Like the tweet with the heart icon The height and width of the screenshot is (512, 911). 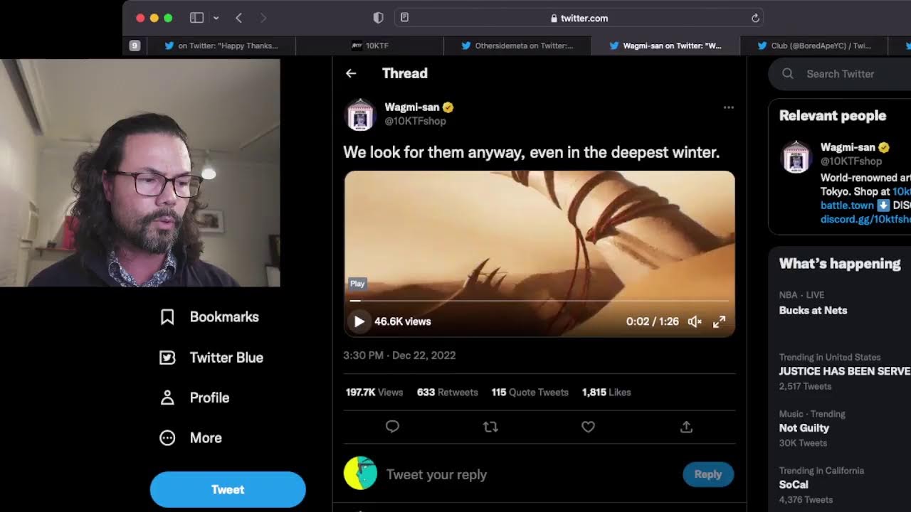click(588, 427)
